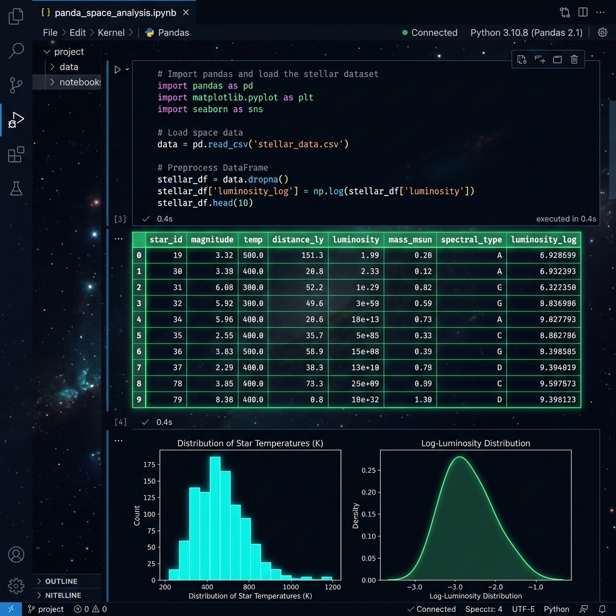Click the spectral_type column header
Screen dimensions: 616x616
[x=472, y=239]
